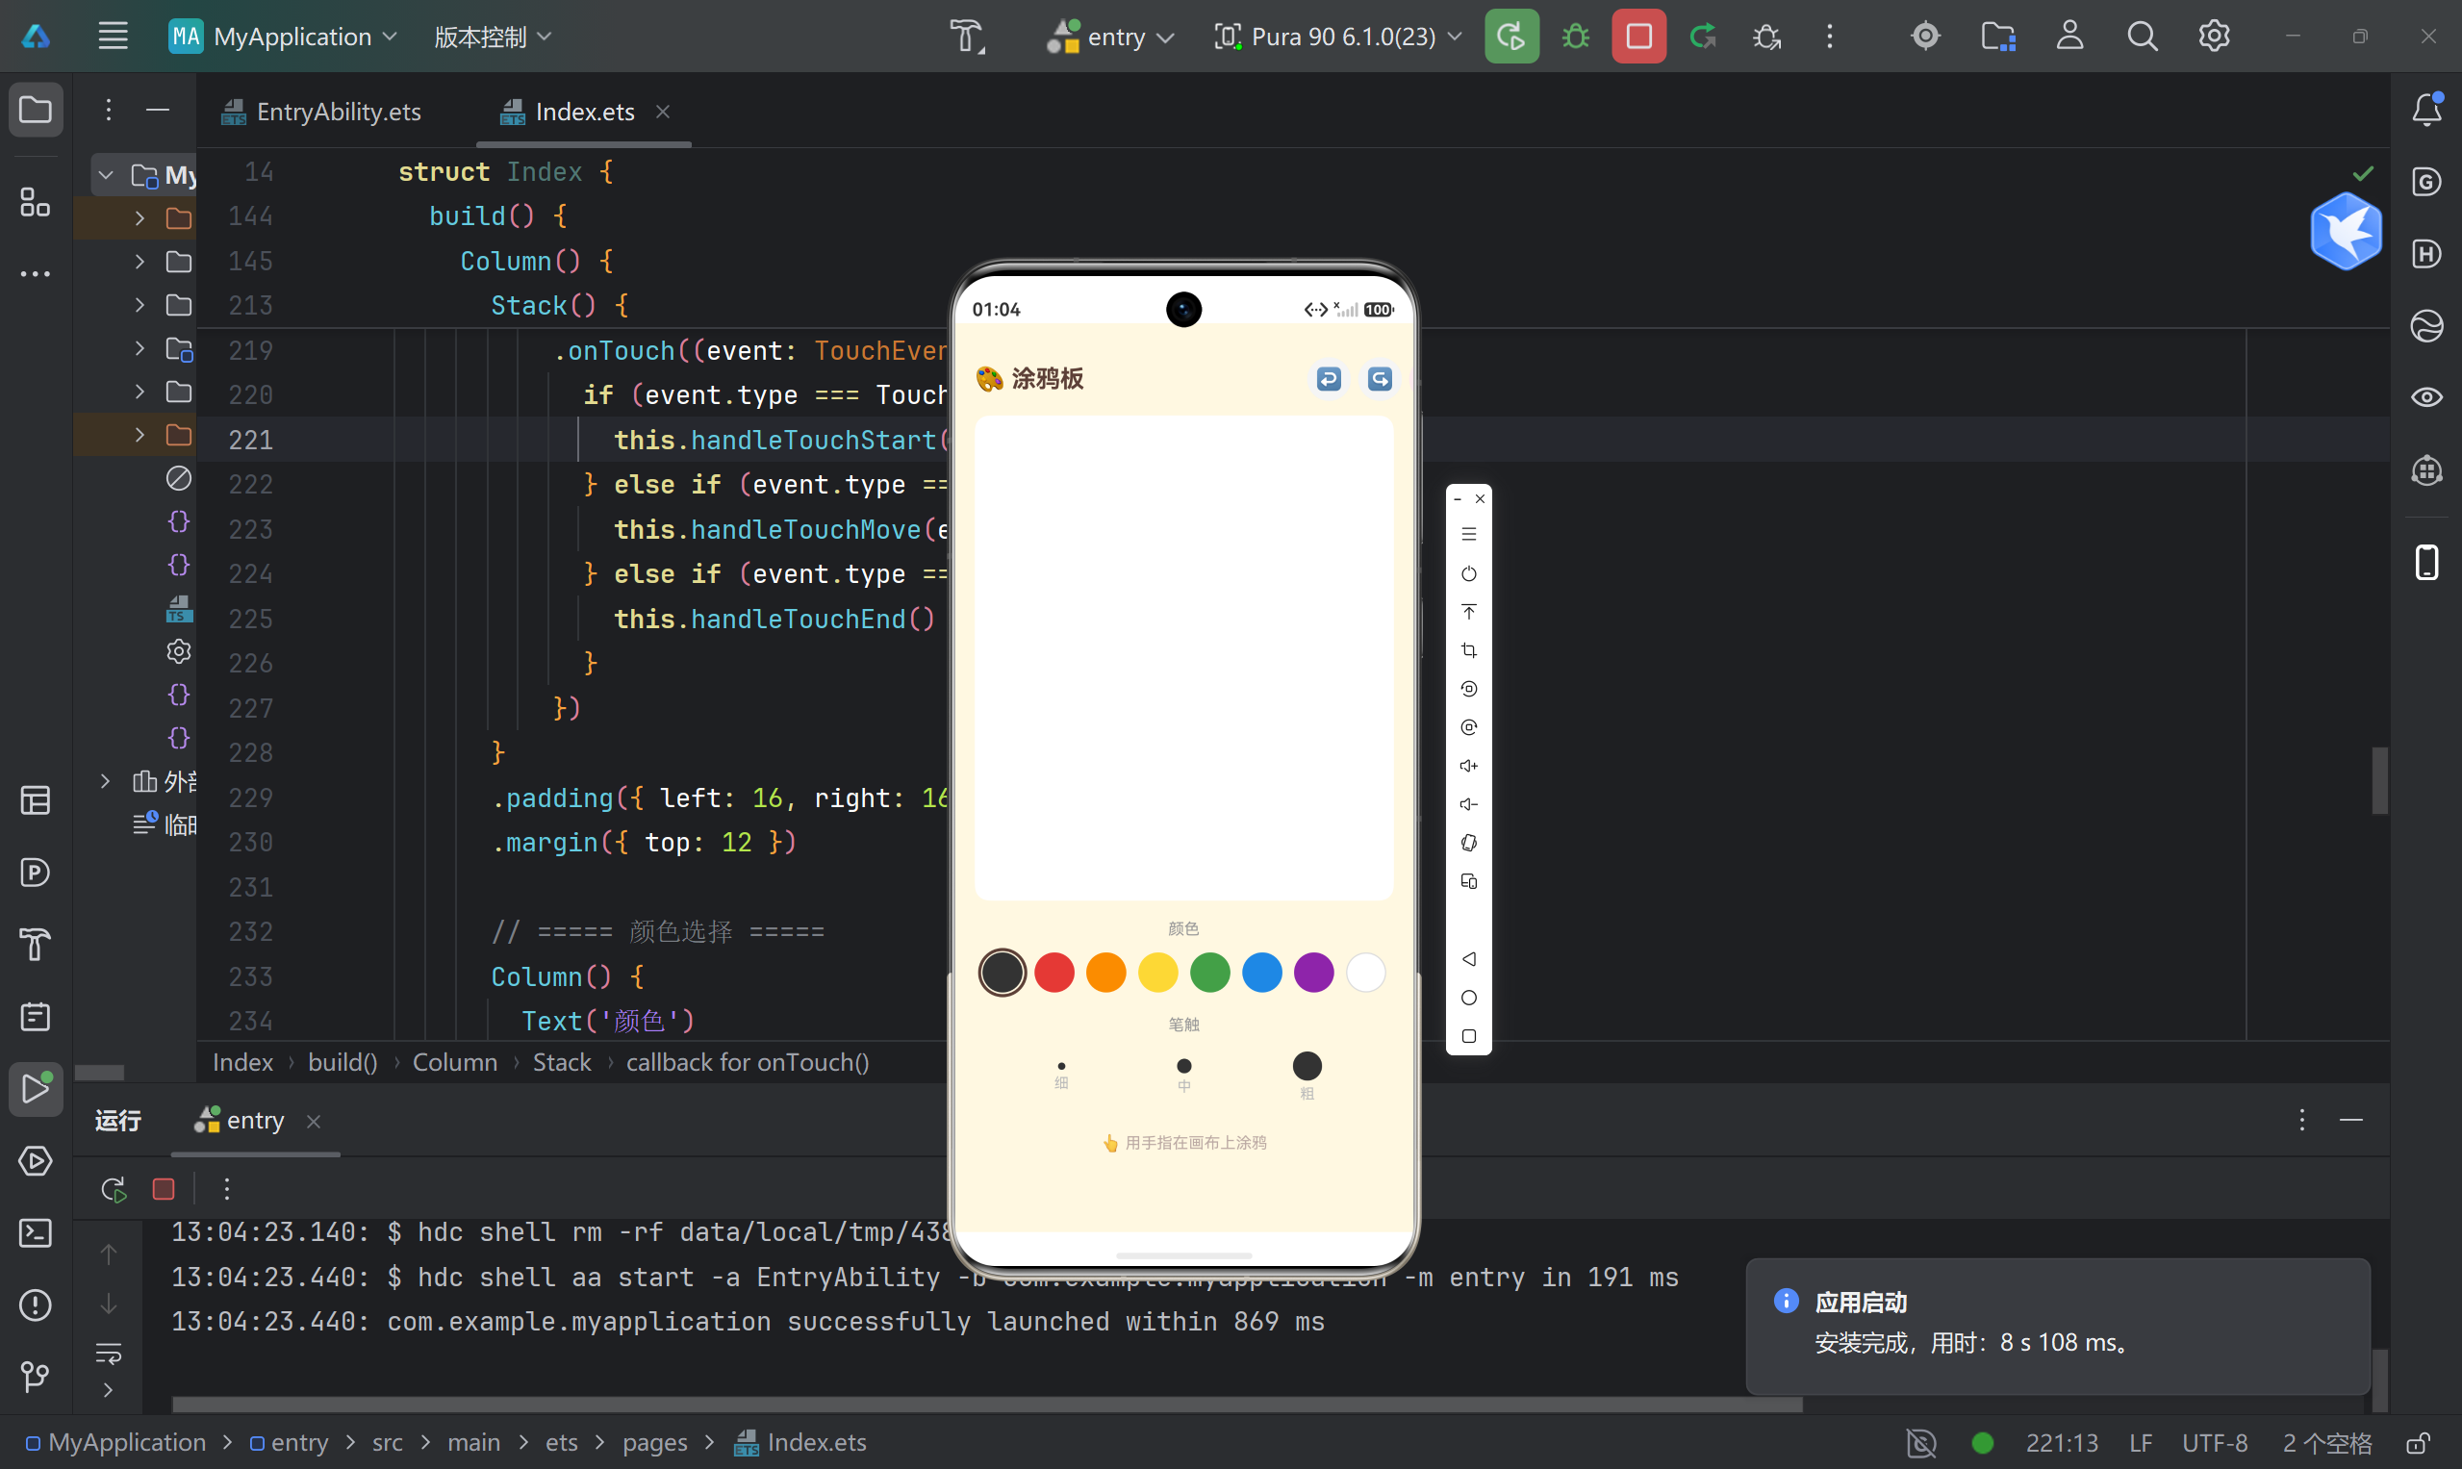The height and width of the screenshot is (1469, 2462).
Task: Toggle soft-wrap in run console
Action: pos(109,1353)
